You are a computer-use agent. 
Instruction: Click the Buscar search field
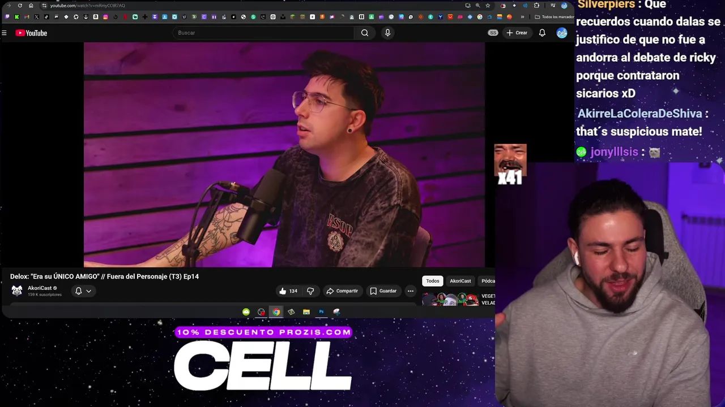[x=264, y=33]
